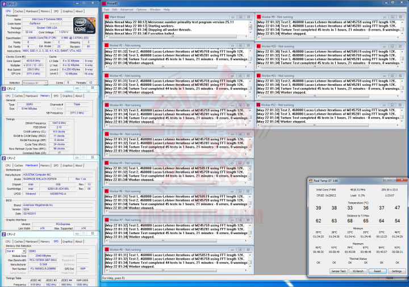
Task: Click the Worker #3 window icon
Action: (x=107, y=105)
